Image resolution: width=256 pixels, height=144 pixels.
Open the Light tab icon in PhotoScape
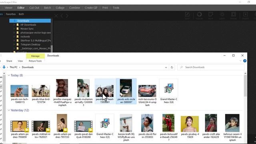[222, 14]
